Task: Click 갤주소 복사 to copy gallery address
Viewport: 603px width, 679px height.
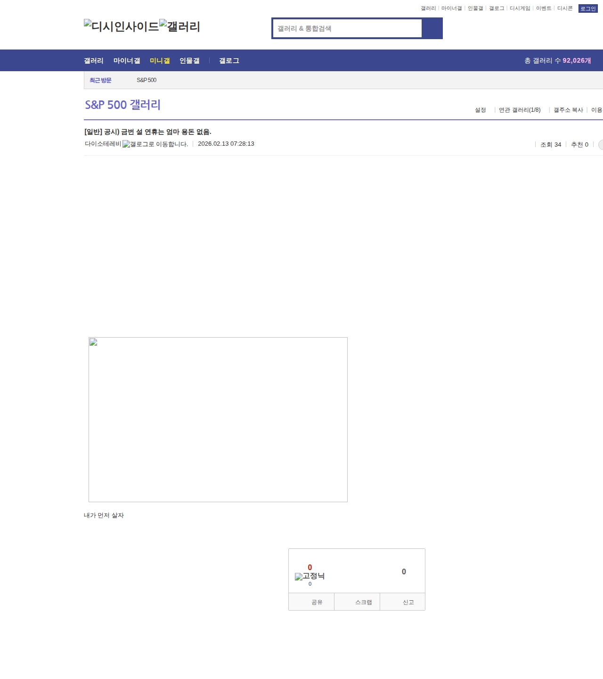Action: click(x=568, y=110)
